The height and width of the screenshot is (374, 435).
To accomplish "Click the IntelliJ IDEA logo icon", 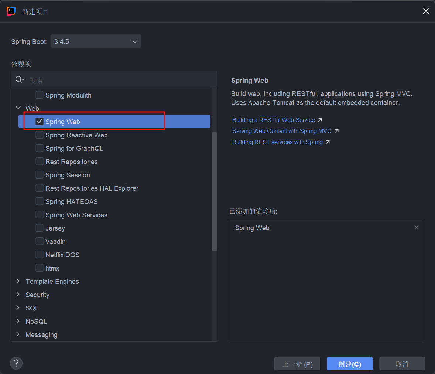I will (11, 11).
